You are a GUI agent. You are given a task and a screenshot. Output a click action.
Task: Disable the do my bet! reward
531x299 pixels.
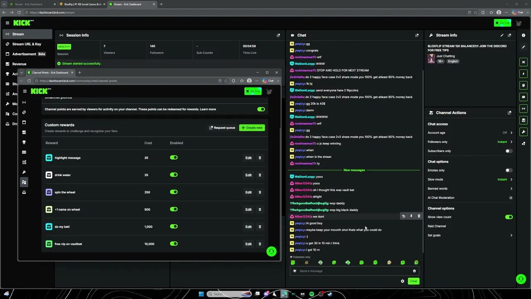point(174,227)
